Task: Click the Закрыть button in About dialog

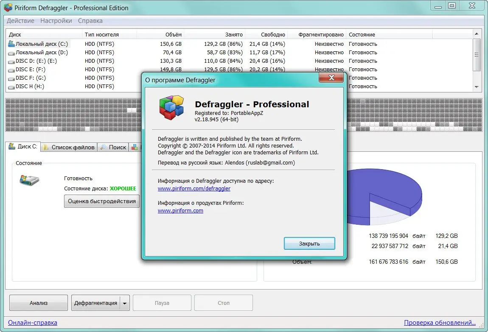Action: click(309, 243)
